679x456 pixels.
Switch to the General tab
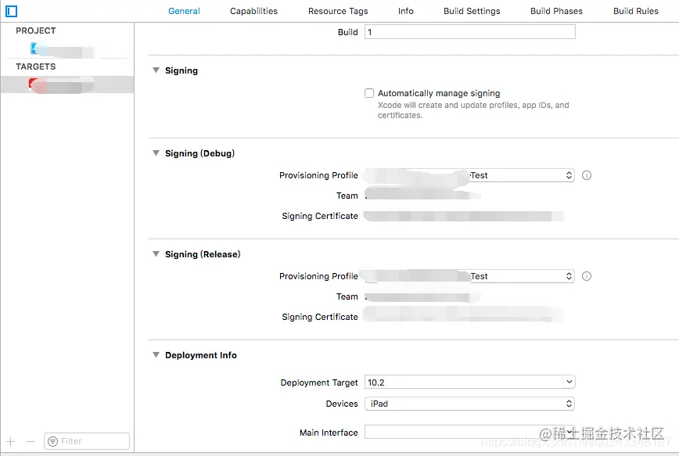(x=184, y=11)
